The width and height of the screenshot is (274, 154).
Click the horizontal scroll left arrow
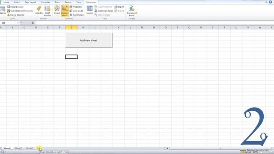point(167,148)
